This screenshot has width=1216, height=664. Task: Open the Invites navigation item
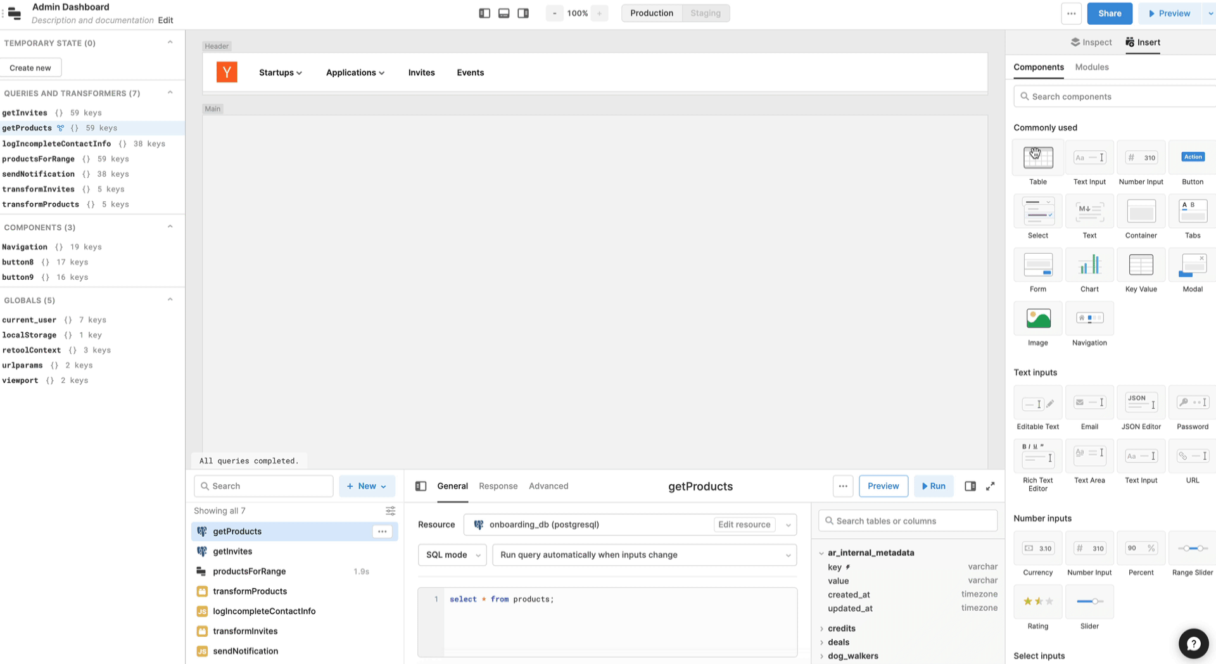pos(421,73)
